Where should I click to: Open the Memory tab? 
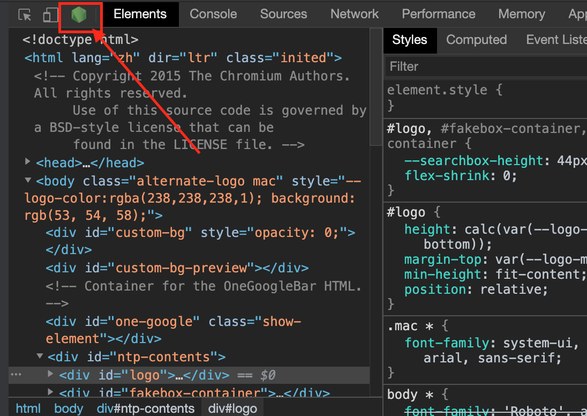[522, 14]
